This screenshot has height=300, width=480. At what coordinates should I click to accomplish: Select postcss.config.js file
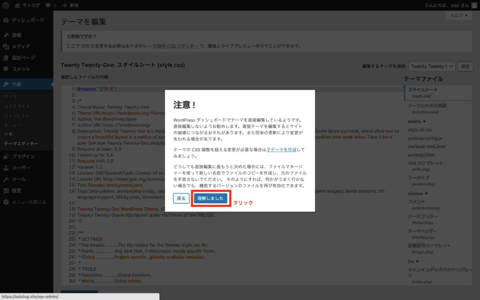425,138
